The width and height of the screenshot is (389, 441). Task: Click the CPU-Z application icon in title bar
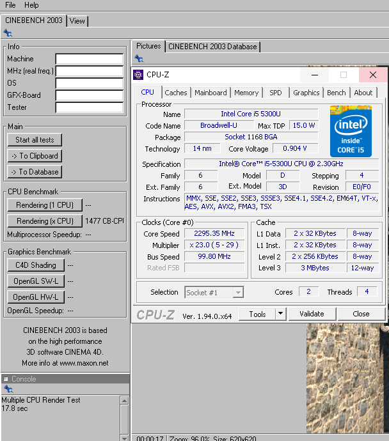coord(138,75)
